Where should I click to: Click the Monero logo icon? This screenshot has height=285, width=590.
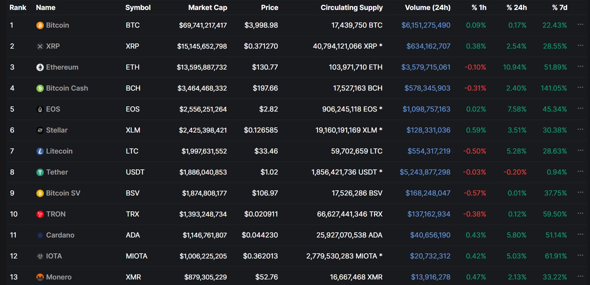40,277
